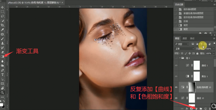
Task: Click the white foreground color swatch
Action: point(1,105)
